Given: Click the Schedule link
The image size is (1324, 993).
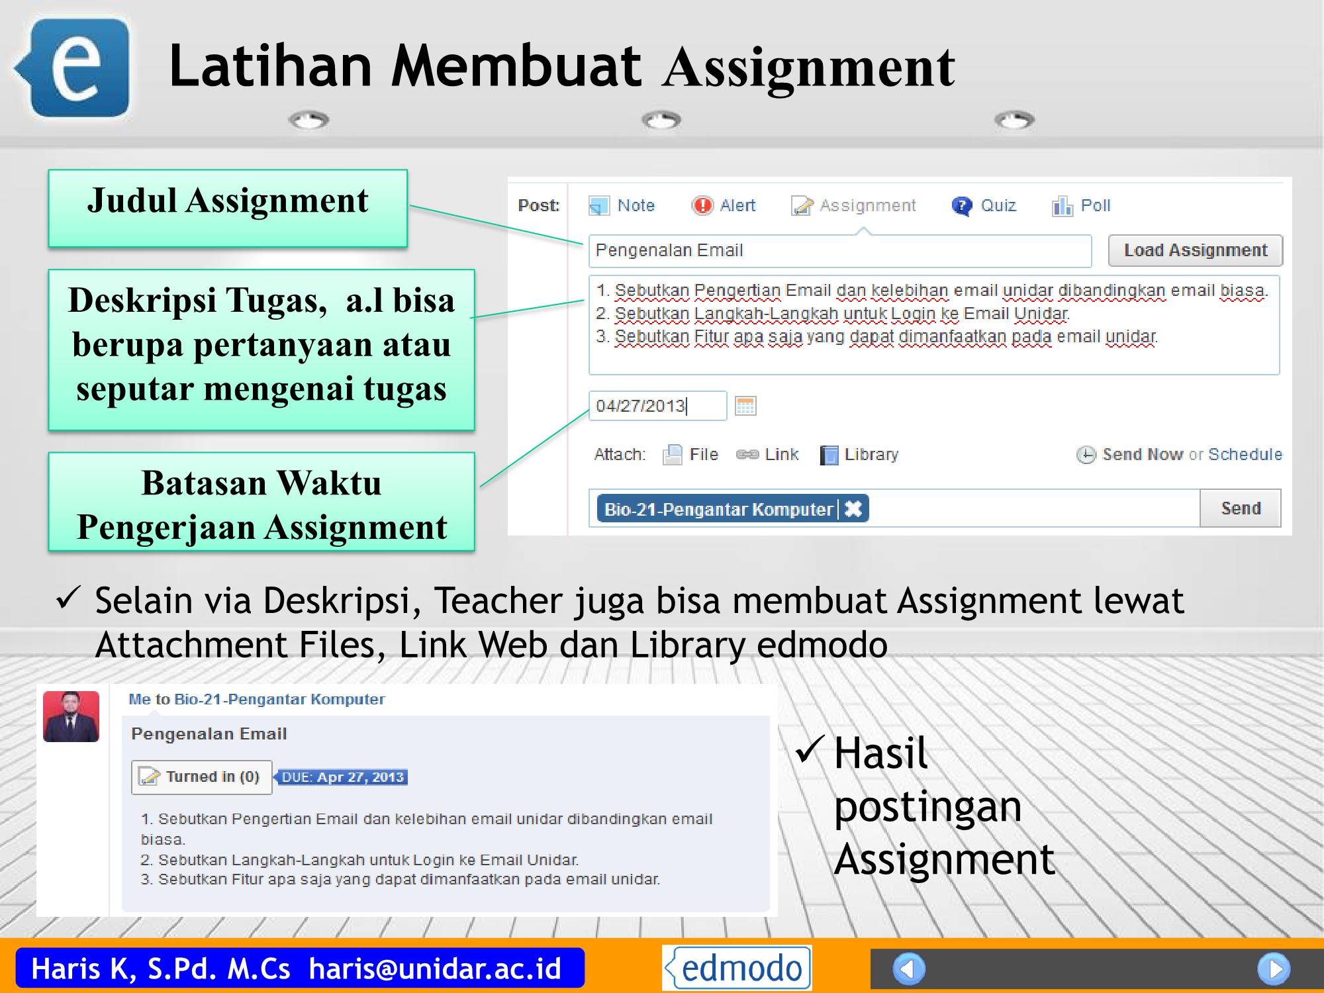Looking at the screenshot, I should pos(1247,454).
